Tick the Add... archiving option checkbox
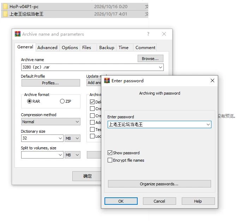 pos(92,122)
